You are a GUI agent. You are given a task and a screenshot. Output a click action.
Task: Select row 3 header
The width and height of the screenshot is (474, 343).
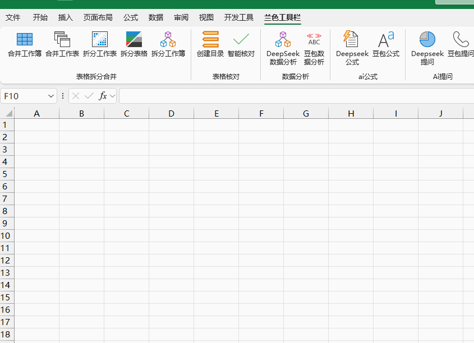(7, 150)
